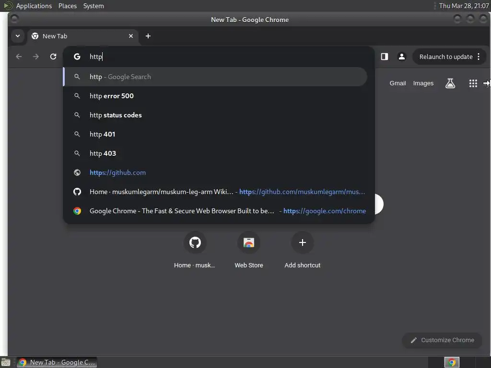Toggle the Chrome side panel
The image size is (491, 368).
point(385,57)
